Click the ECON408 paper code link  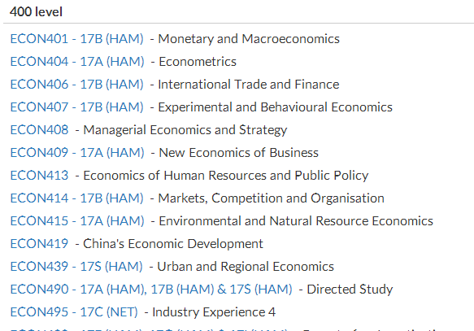pyautogui.click(x=39, y=130)
